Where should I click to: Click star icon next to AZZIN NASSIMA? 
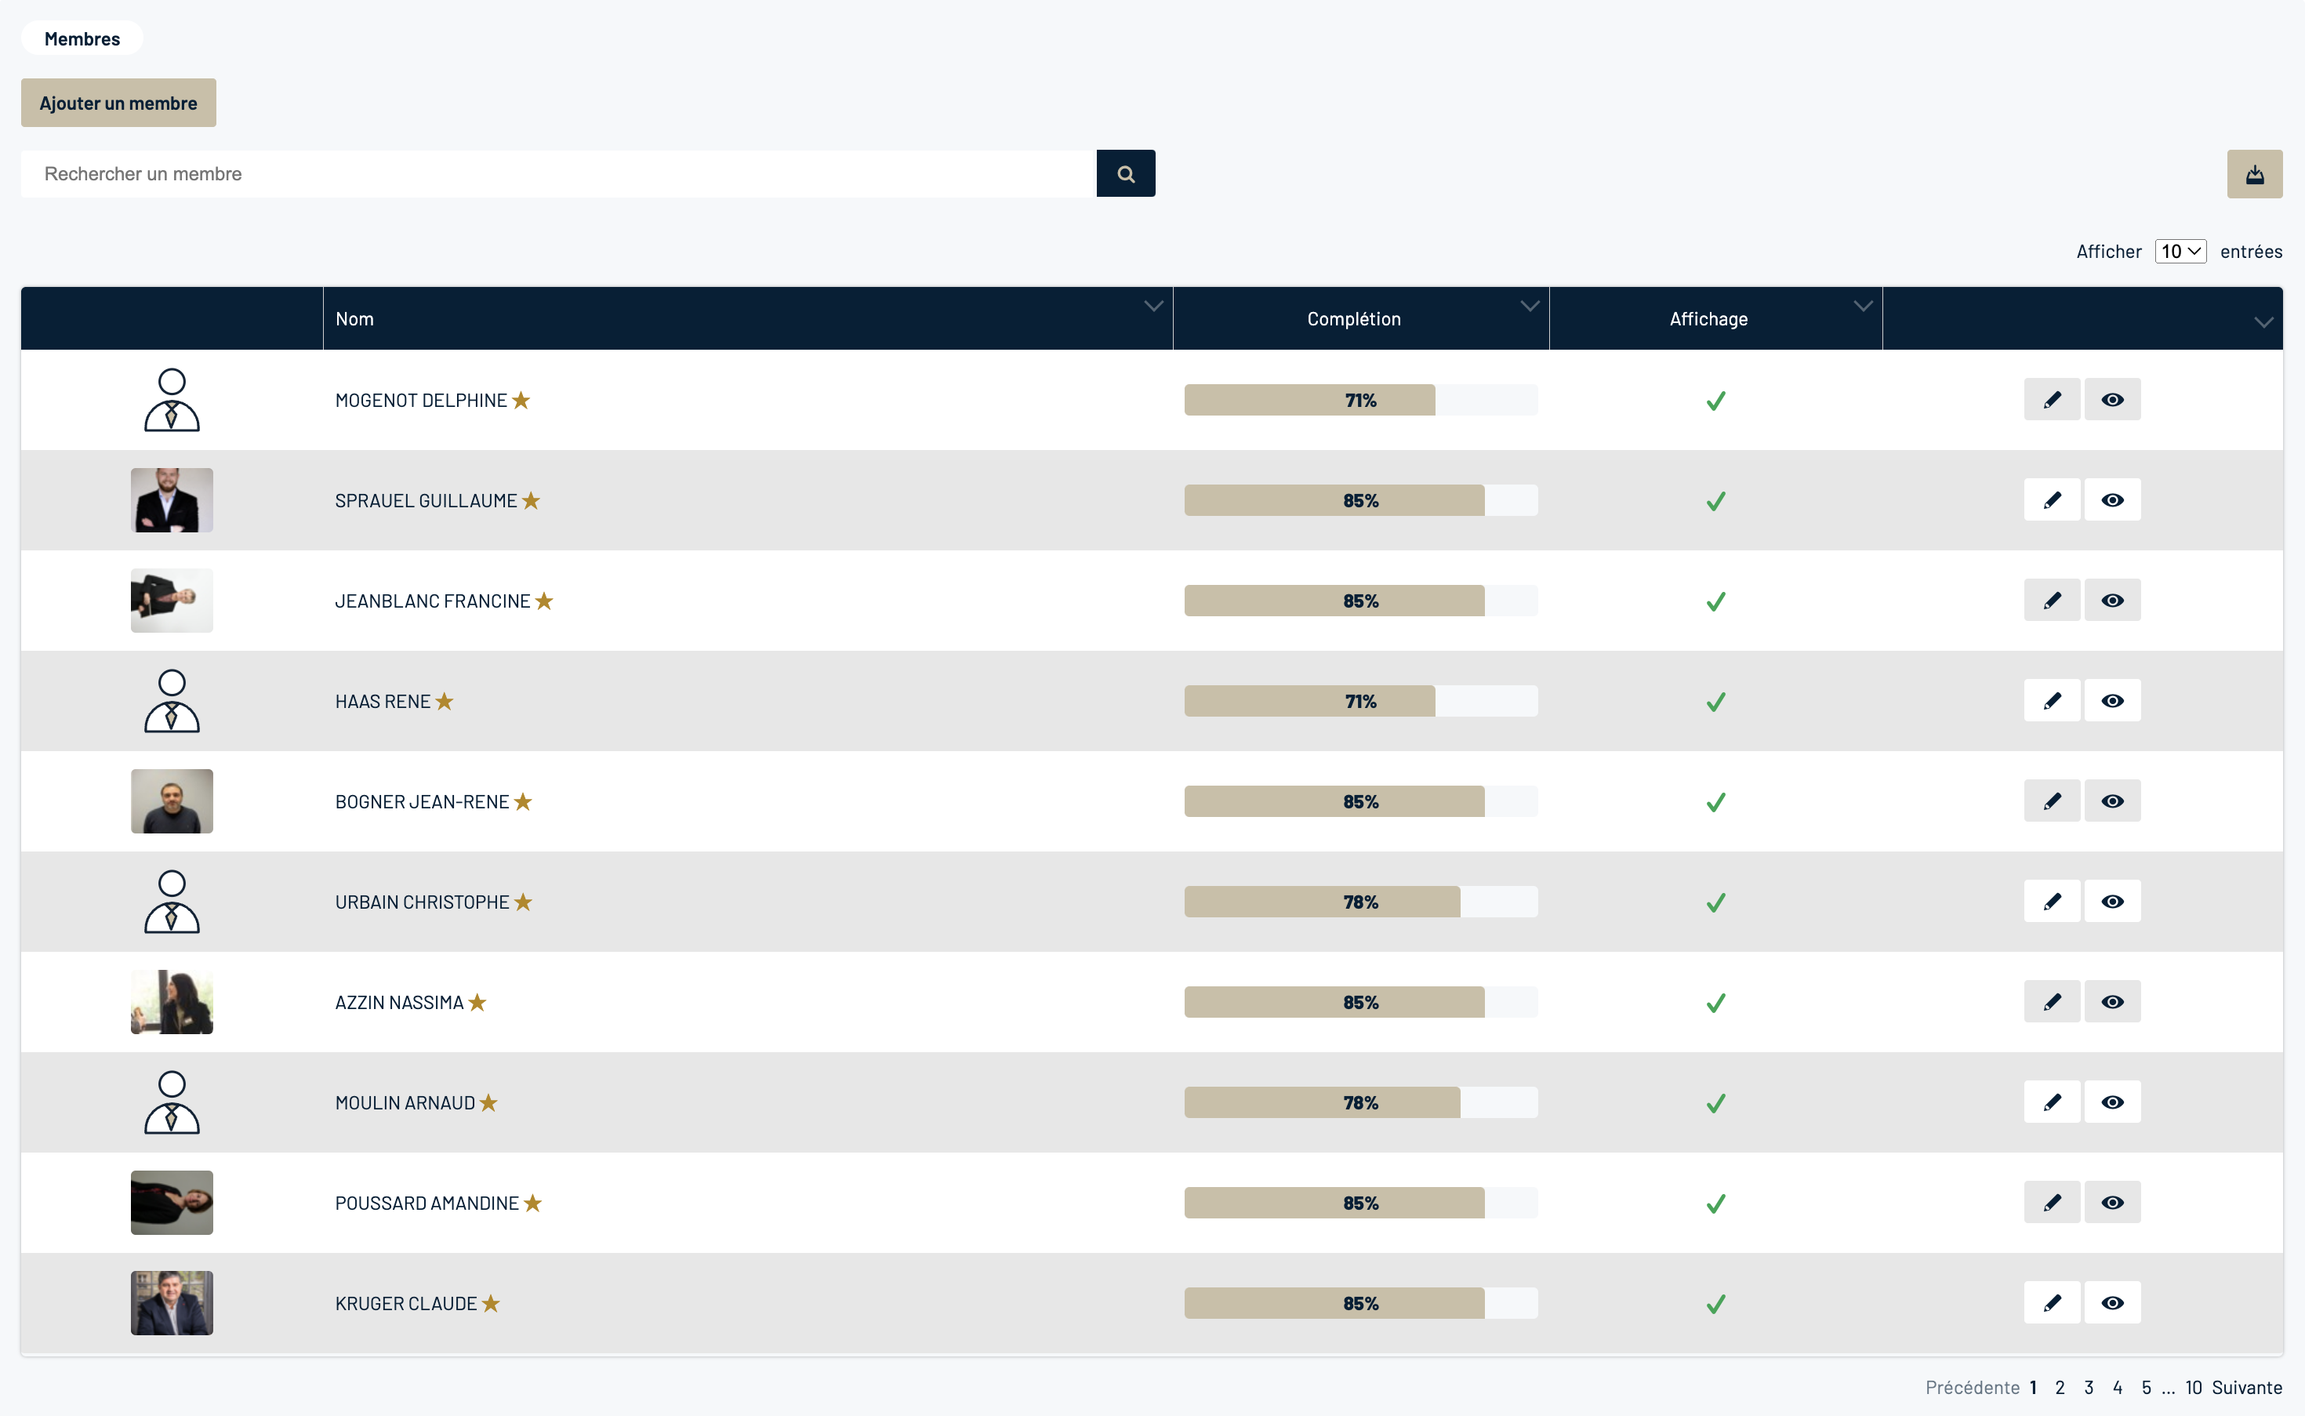click(x=477, y=1002)
